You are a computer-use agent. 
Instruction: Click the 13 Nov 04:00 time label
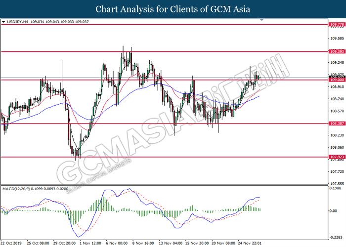pyautogui.click(x=171, y=243)
